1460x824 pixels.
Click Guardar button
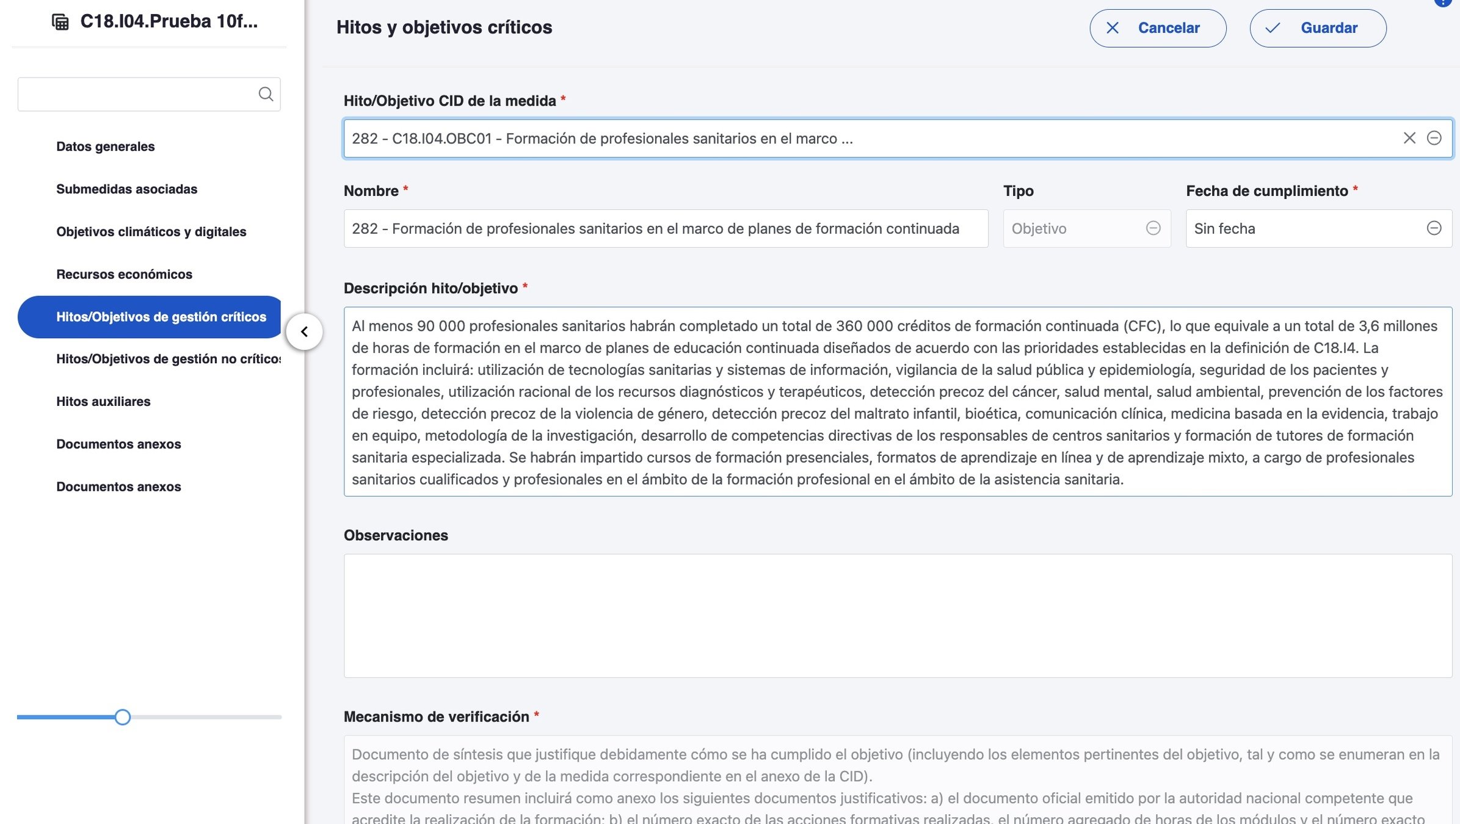[1318, 28]
